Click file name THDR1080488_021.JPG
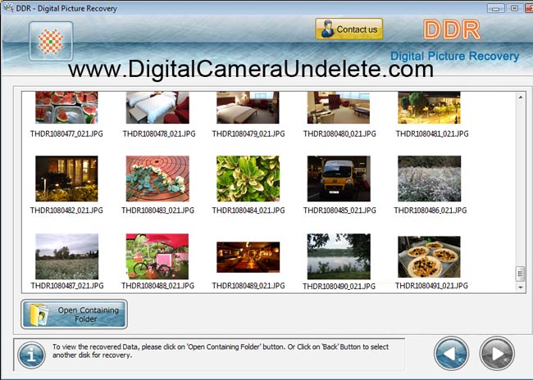Image resolution: width=533 pixels, height=380 pixels. click(157, 286)
